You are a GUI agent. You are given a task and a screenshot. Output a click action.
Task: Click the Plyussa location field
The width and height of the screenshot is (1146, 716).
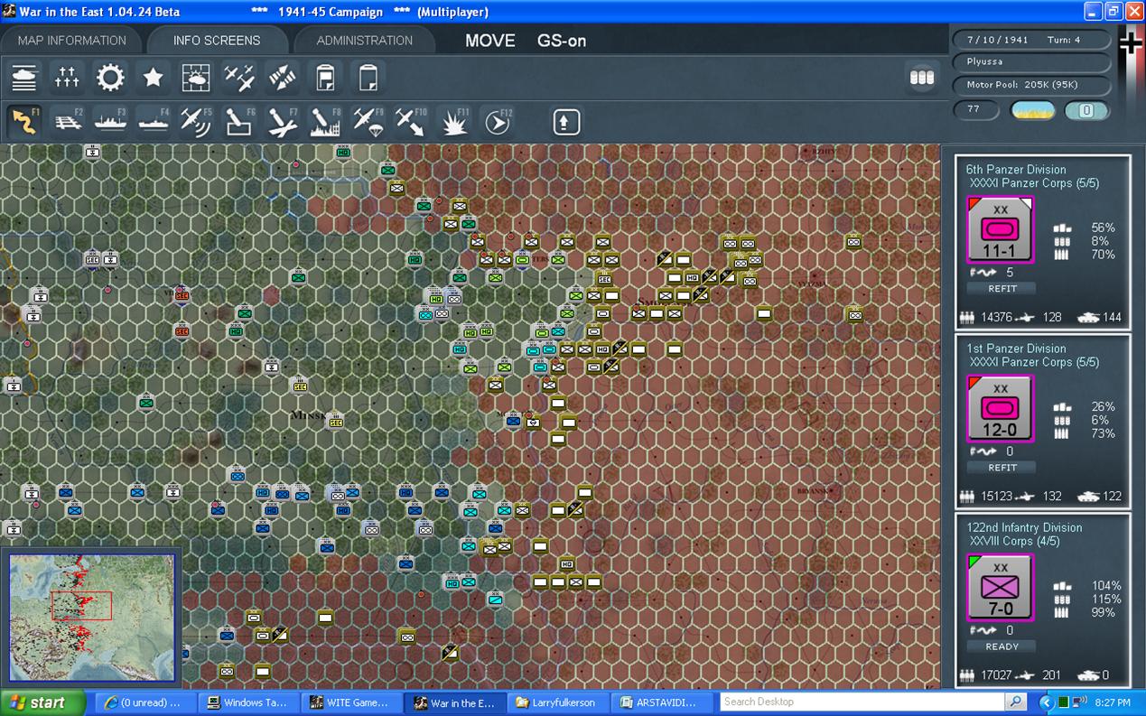pos(1032,62)
